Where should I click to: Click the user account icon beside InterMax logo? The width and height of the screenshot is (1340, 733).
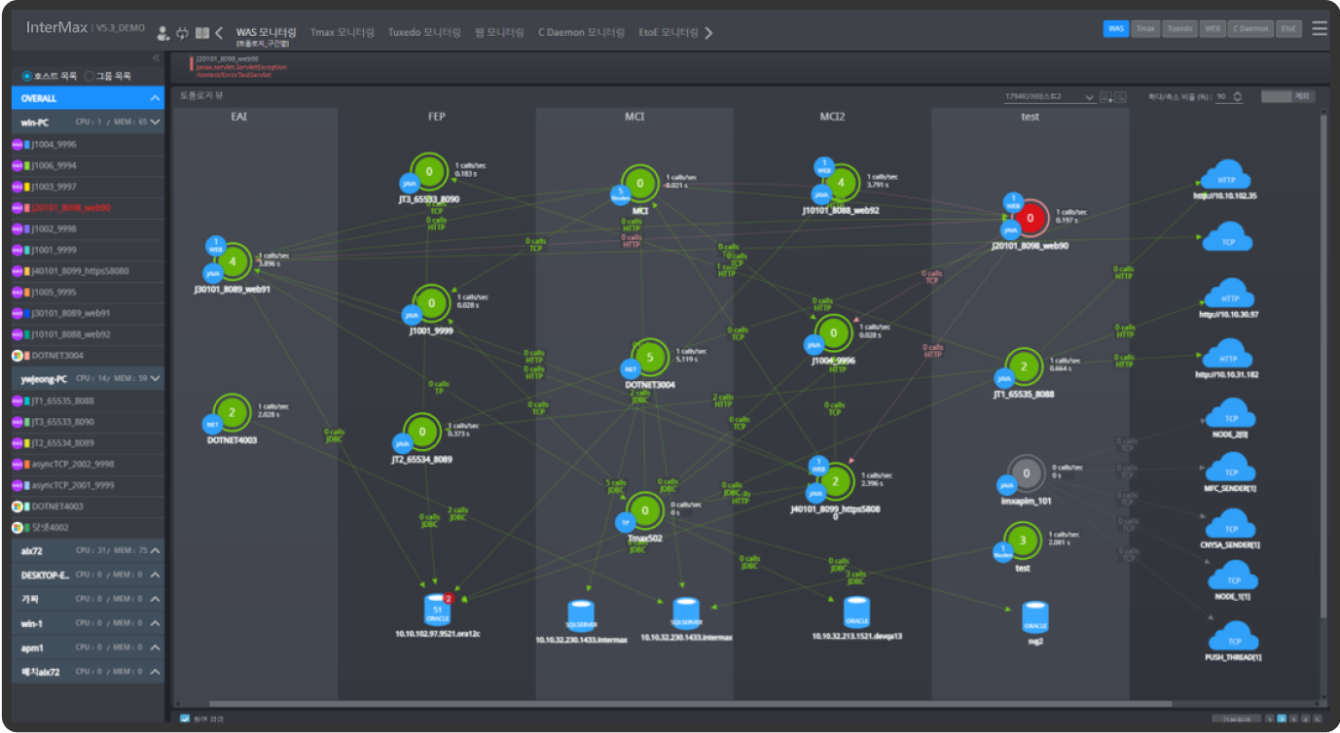click(163, 33)
